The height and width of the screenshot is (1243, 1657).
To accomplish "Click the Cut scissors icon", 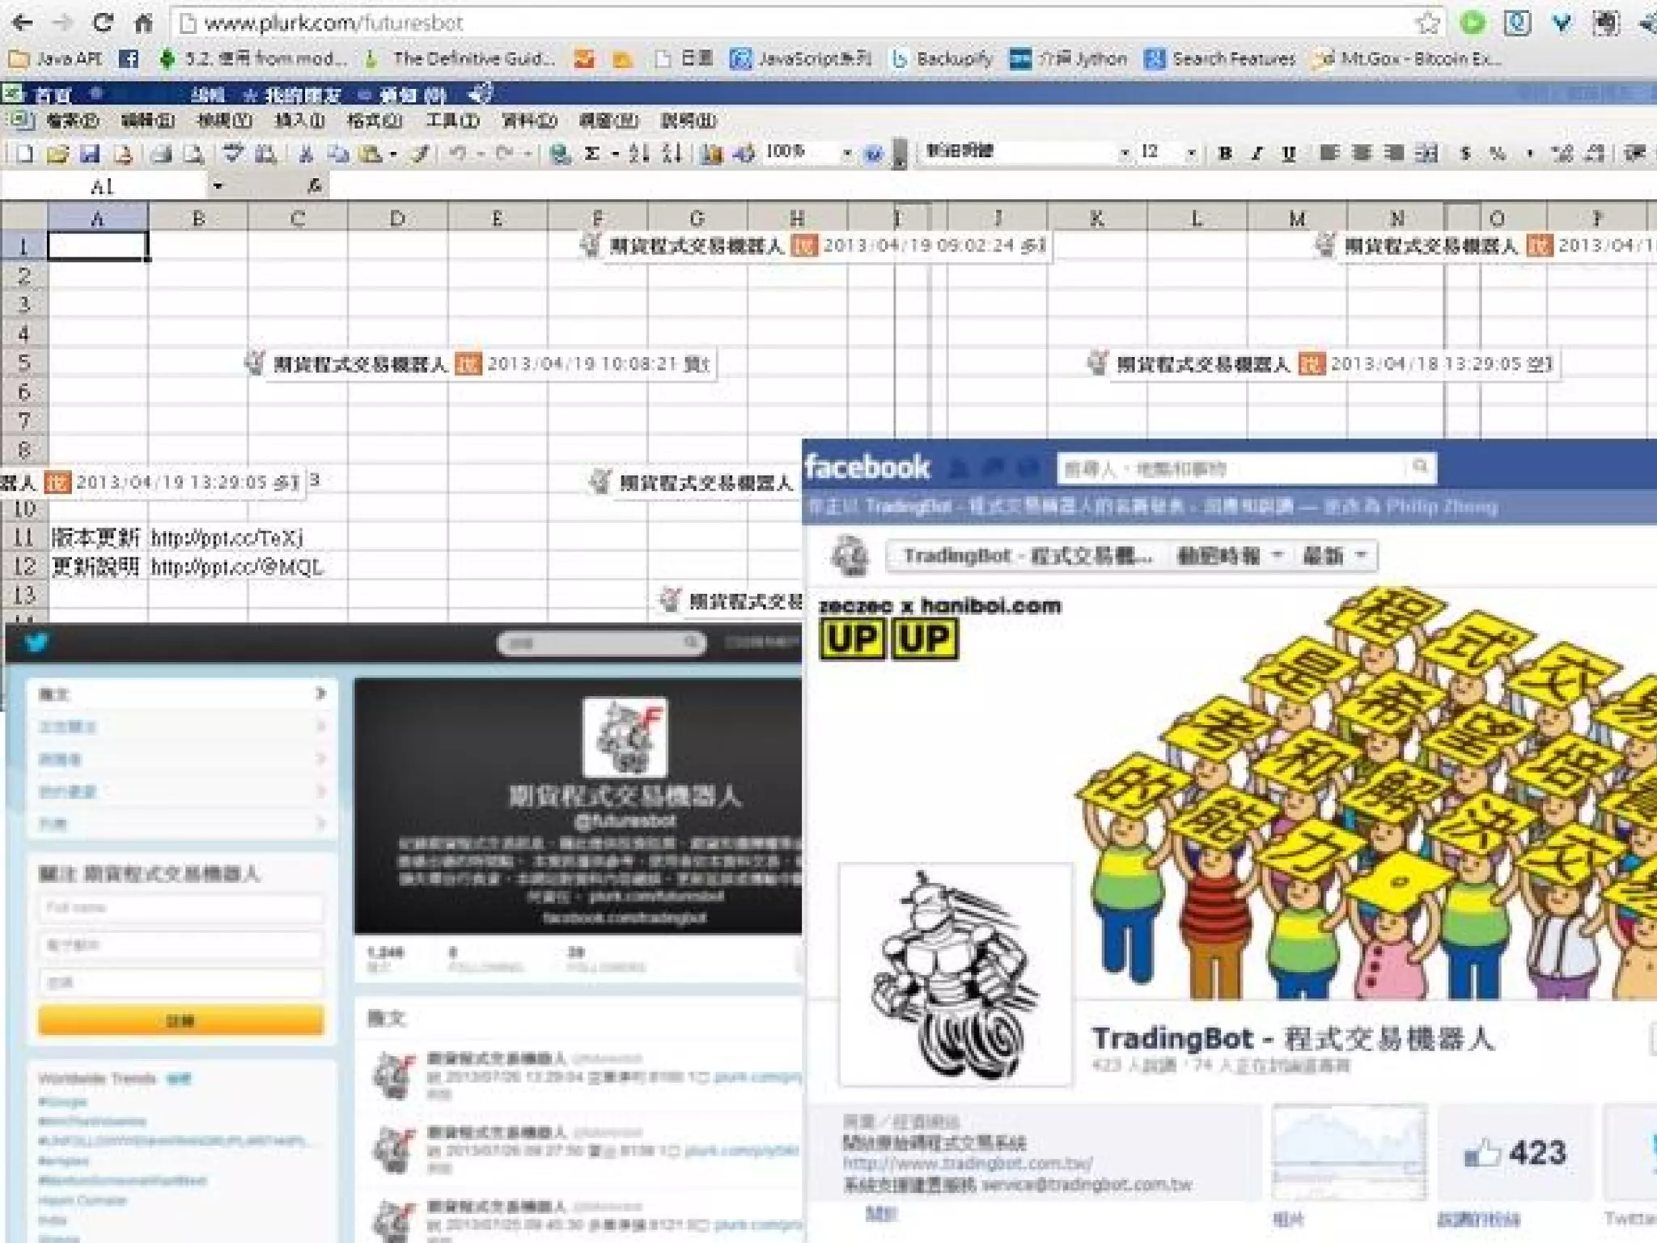I will [306, 154].
